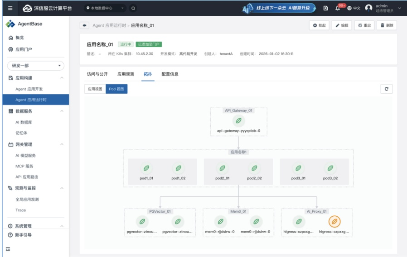
Task: Select the pod2_02 node icon
Action: (254, 168)
